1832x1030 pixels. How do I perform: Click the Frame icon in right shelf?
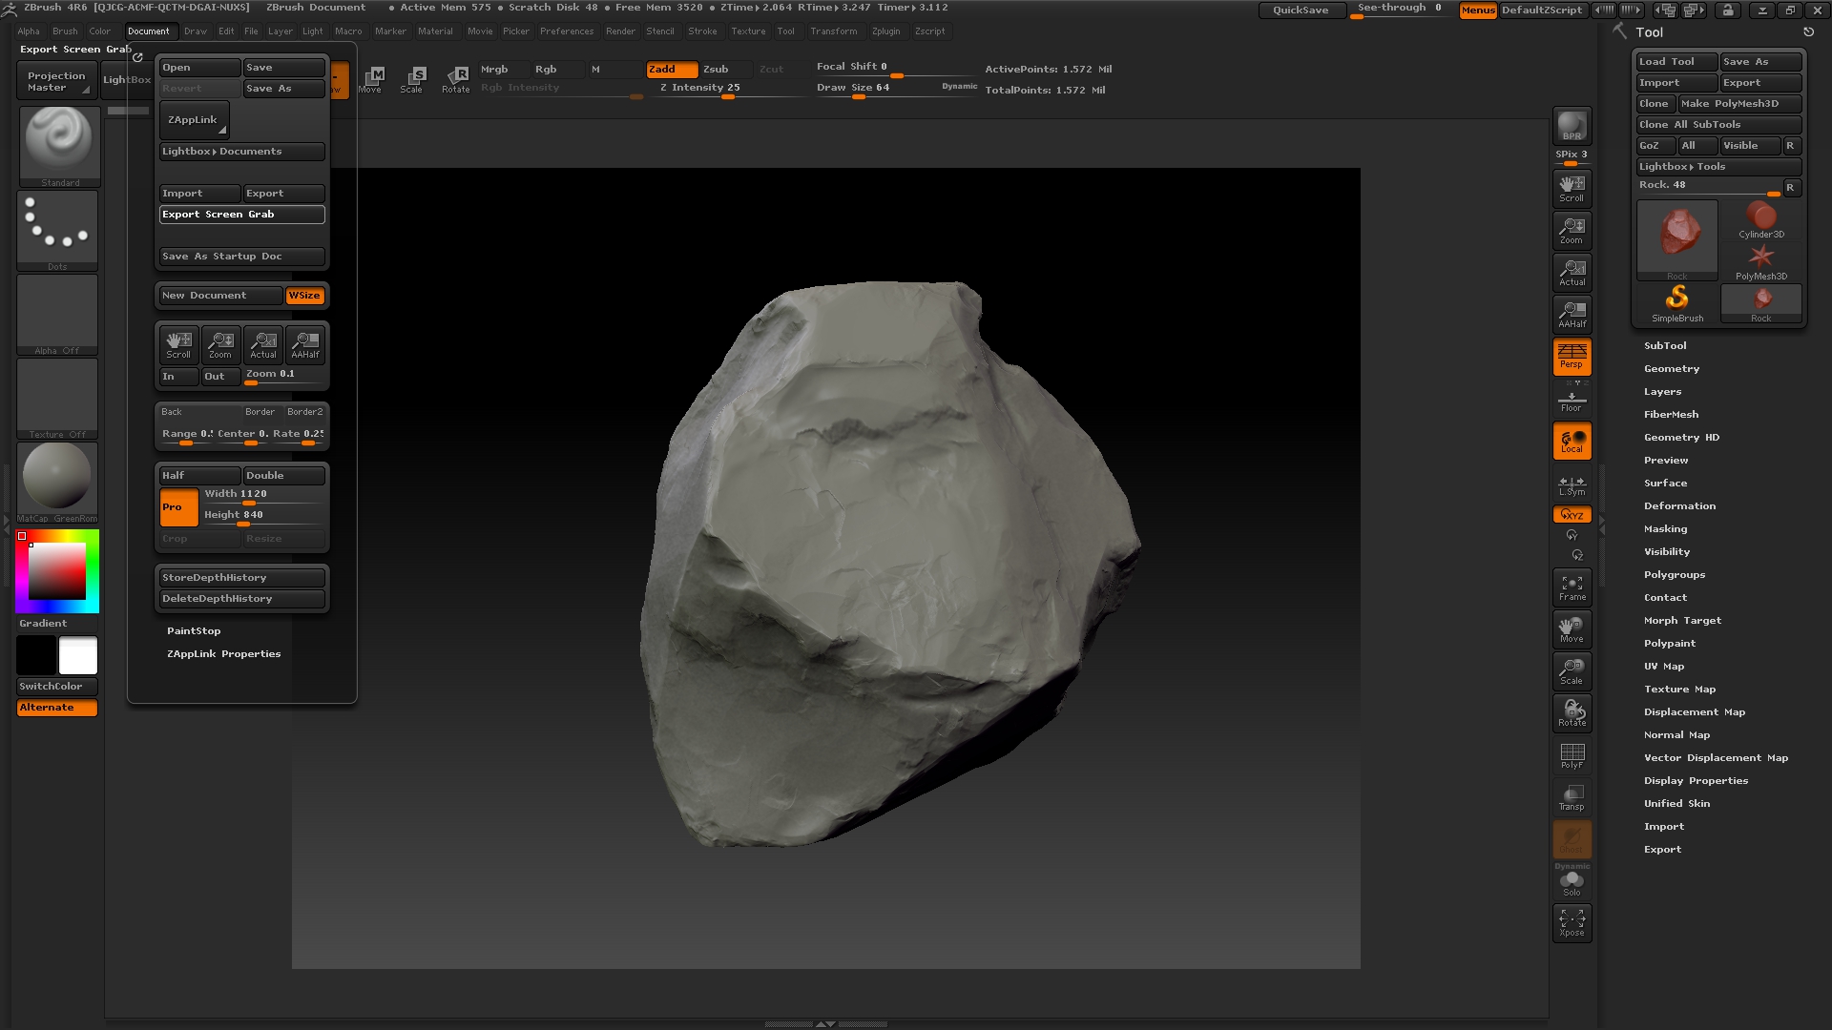pos(1572,587)
